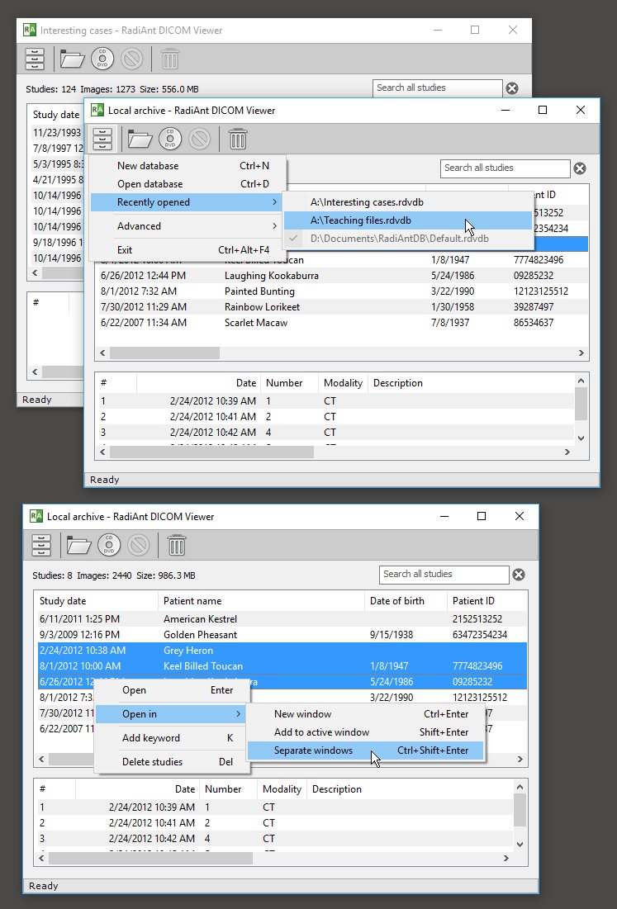Sort by Patient ID in bottom window
Viewport: 617px width, 909px height.
pyautogui.click(x=486, y=600)
